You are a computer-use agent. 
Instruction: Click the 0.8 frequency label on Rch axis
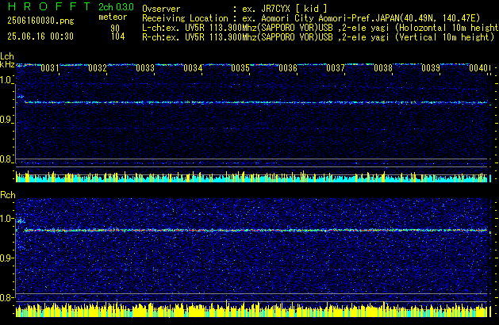tap(6, 298)
